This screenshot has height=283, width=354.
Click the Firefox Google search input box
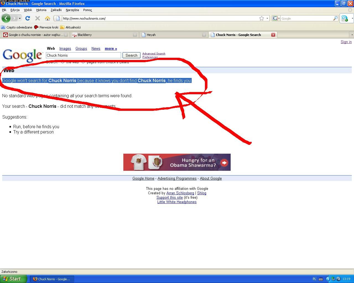coord(306,19)
